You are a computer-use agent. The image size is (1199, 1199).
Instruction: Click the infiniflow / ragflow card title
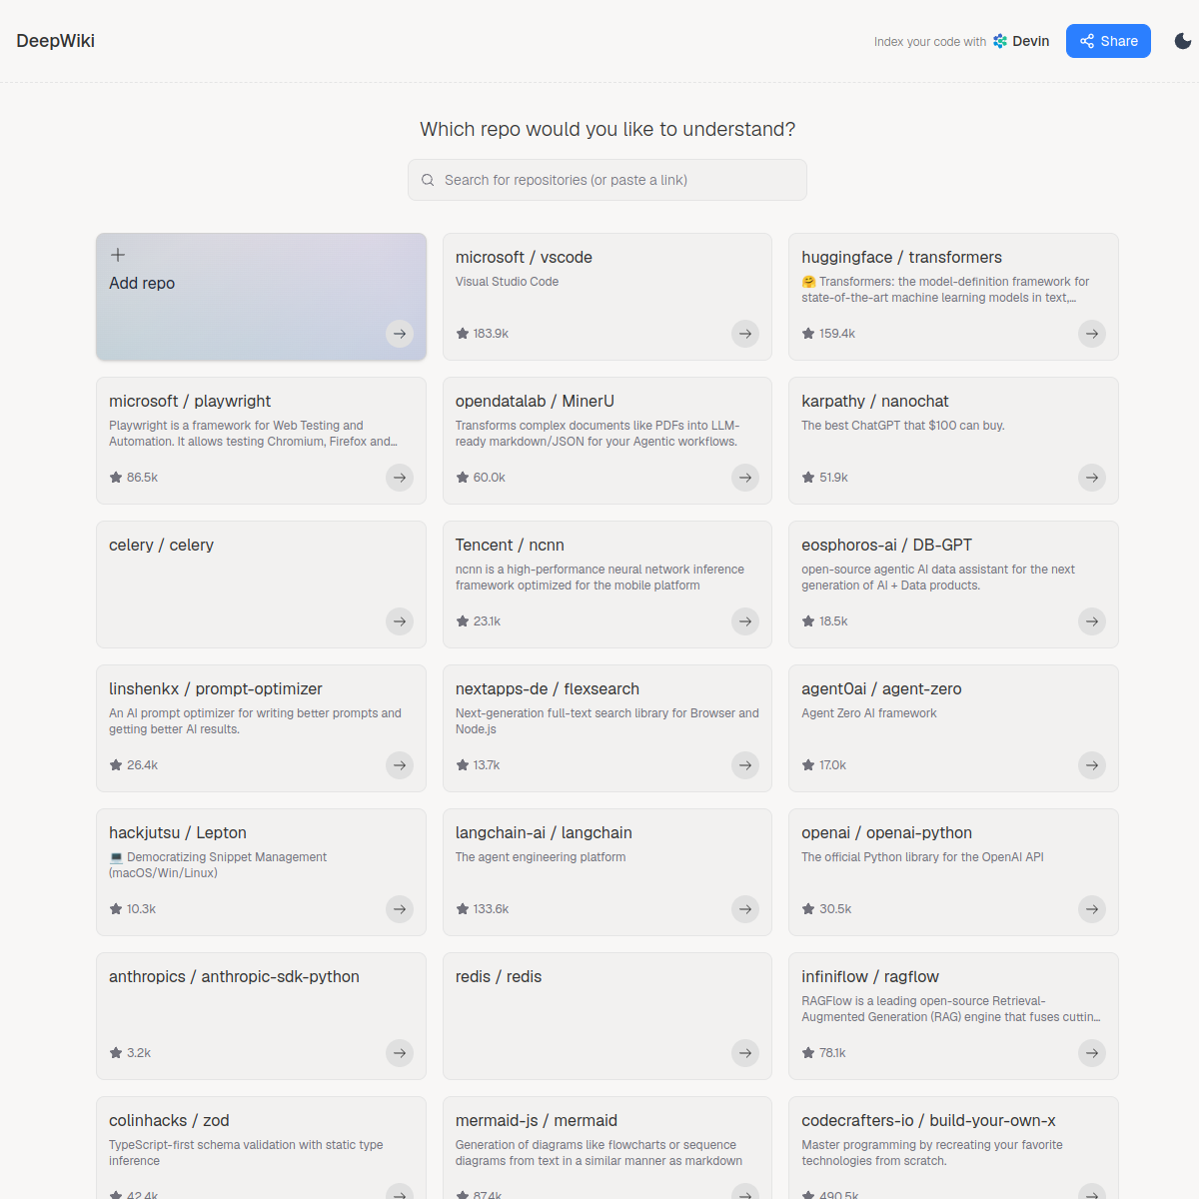tap(870, 977)
